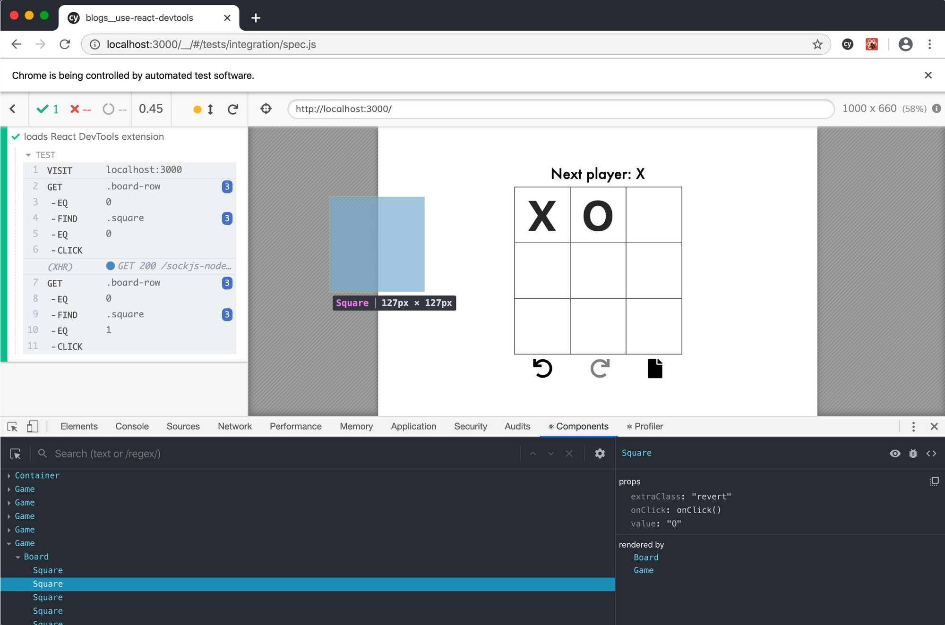
Task: Click the Board link under rendered by
Action: (x=646, y=557)
